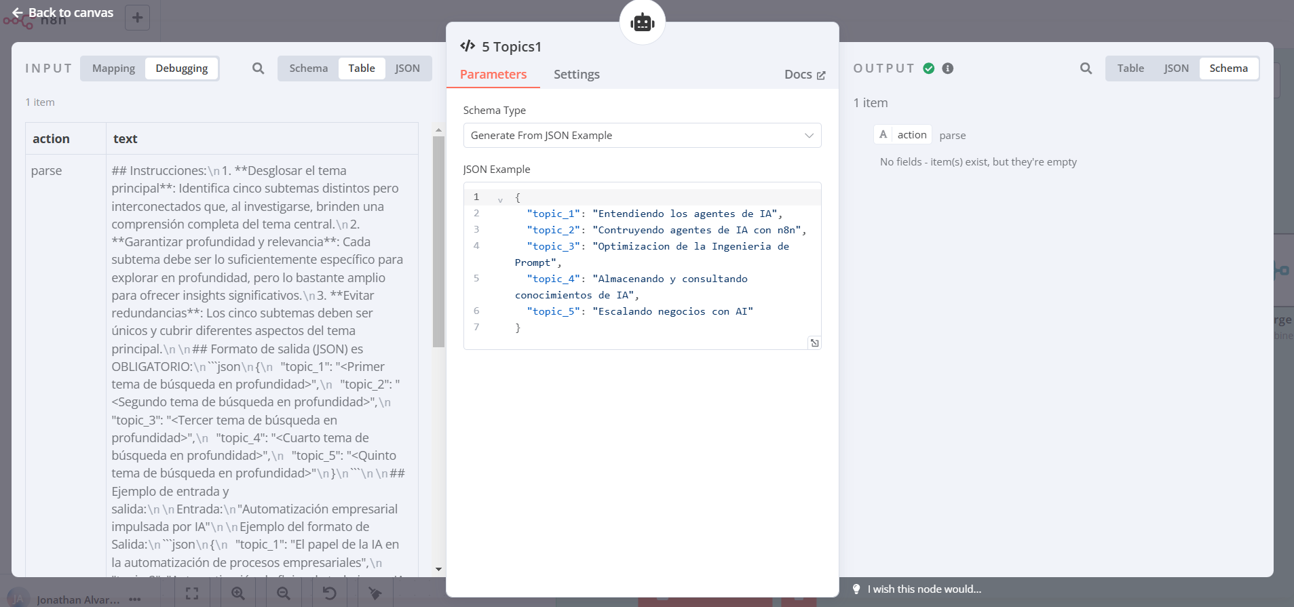Switch input to Mapping mode

(x=113, y=68)
